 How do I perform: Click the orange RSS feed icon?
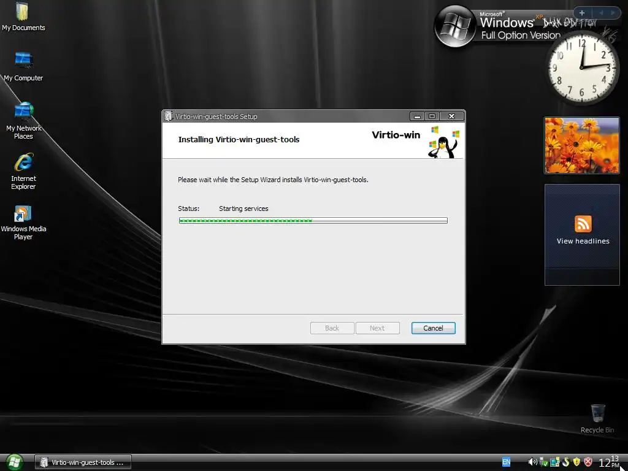(x=583, y=223)
